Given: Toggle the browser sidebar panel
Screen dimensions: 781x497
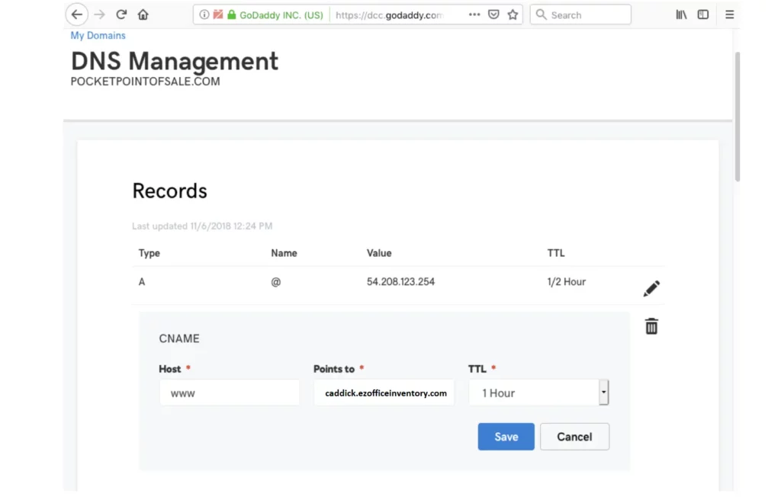Looking at the screenshot, I should pos(702,14).
